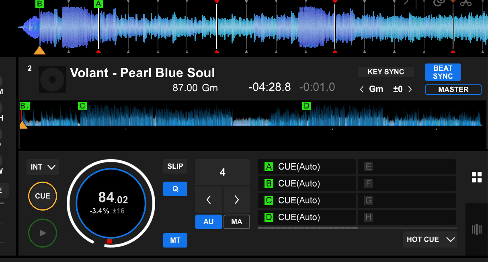The width and height of the screenshot is (488, 262).
Task: Jump to hot cue marker C on overview waveform
Action: (82, 106)
